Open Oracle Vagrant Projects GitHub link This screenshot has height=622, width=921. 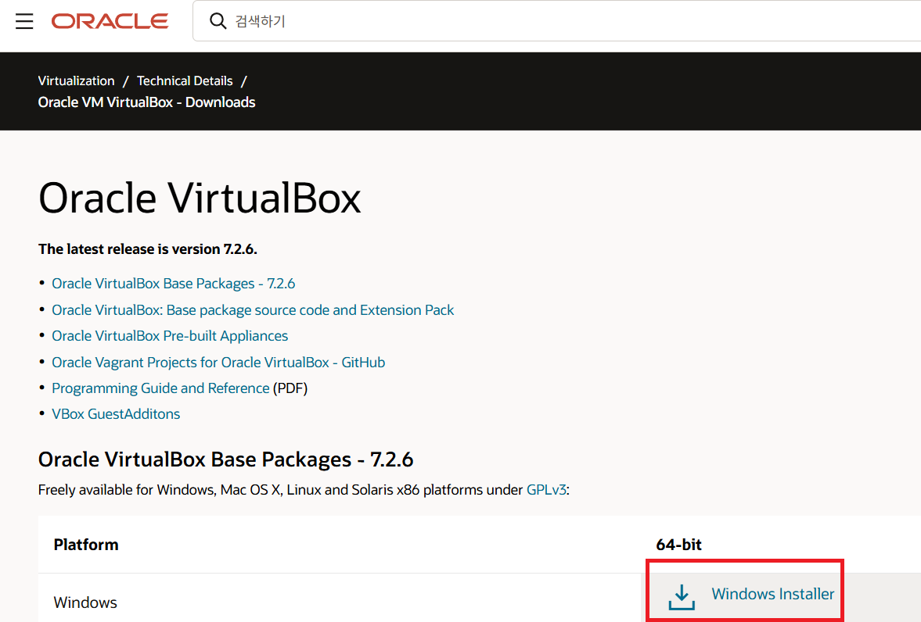tap(218, 362)
